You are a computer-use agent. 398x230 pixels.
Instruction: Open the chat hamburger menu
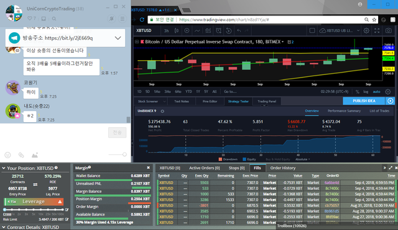point(123,19)
